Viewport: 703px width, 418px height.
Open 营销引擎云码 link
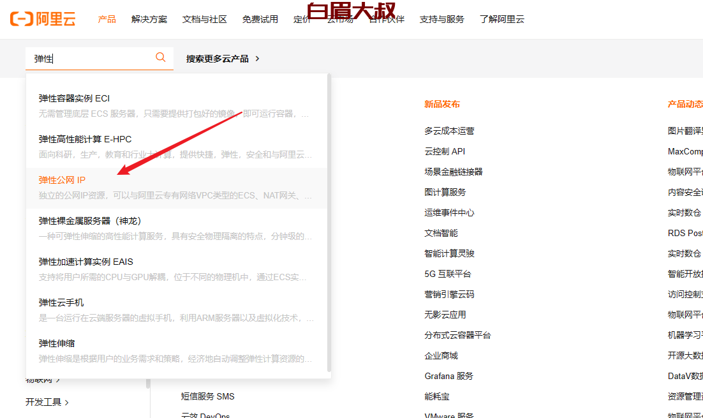click(x=449, y=295)
